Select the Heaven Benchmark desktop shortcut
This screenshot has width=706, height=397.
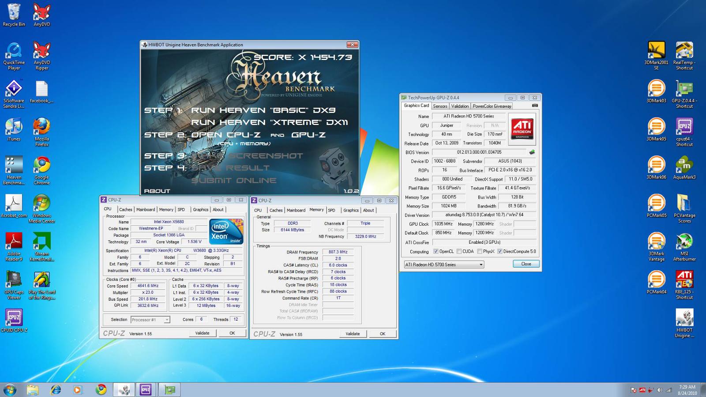click(14, 170)
